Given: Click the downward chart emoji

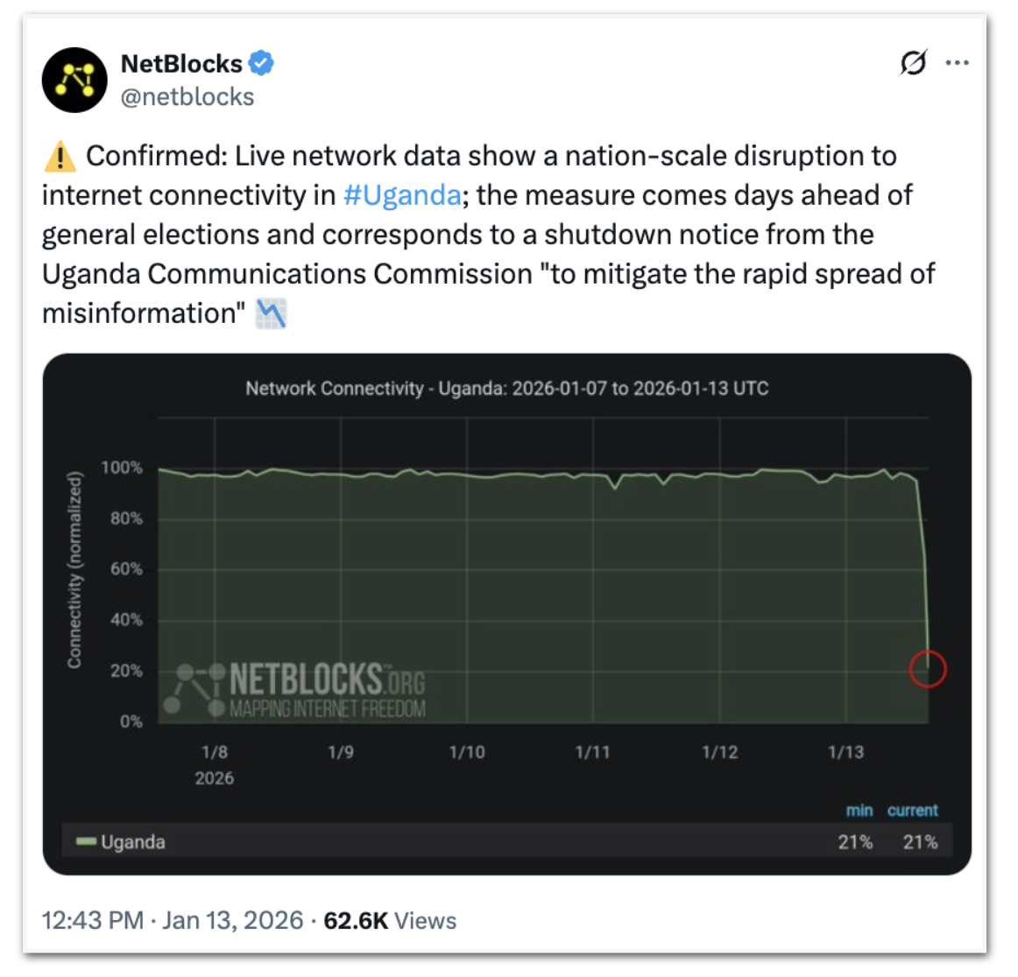Looking at the screenshot, I should coord(271,313).
